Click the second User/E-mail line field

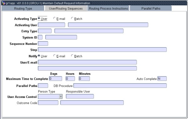coord(87,68)
